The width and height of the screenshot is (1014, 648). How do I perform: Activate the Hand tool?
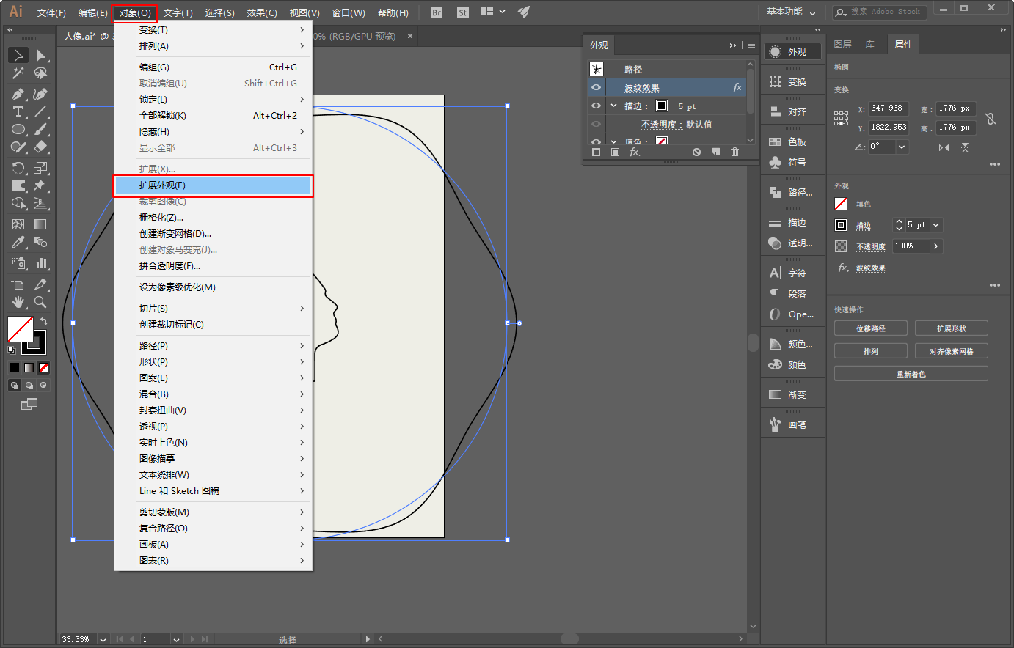18,301
